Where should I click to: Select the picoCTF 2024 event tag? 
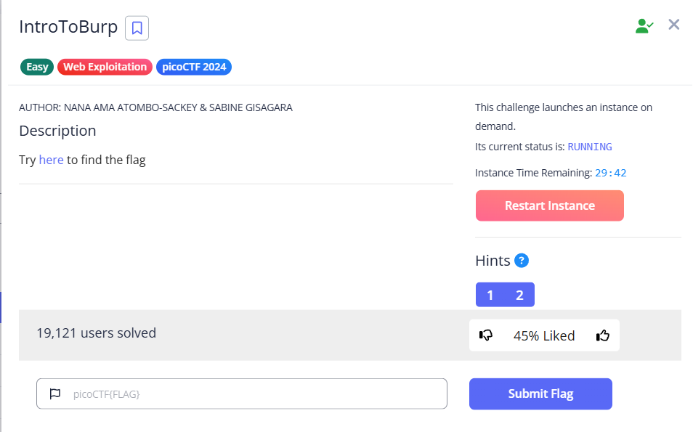coord(194,67)
